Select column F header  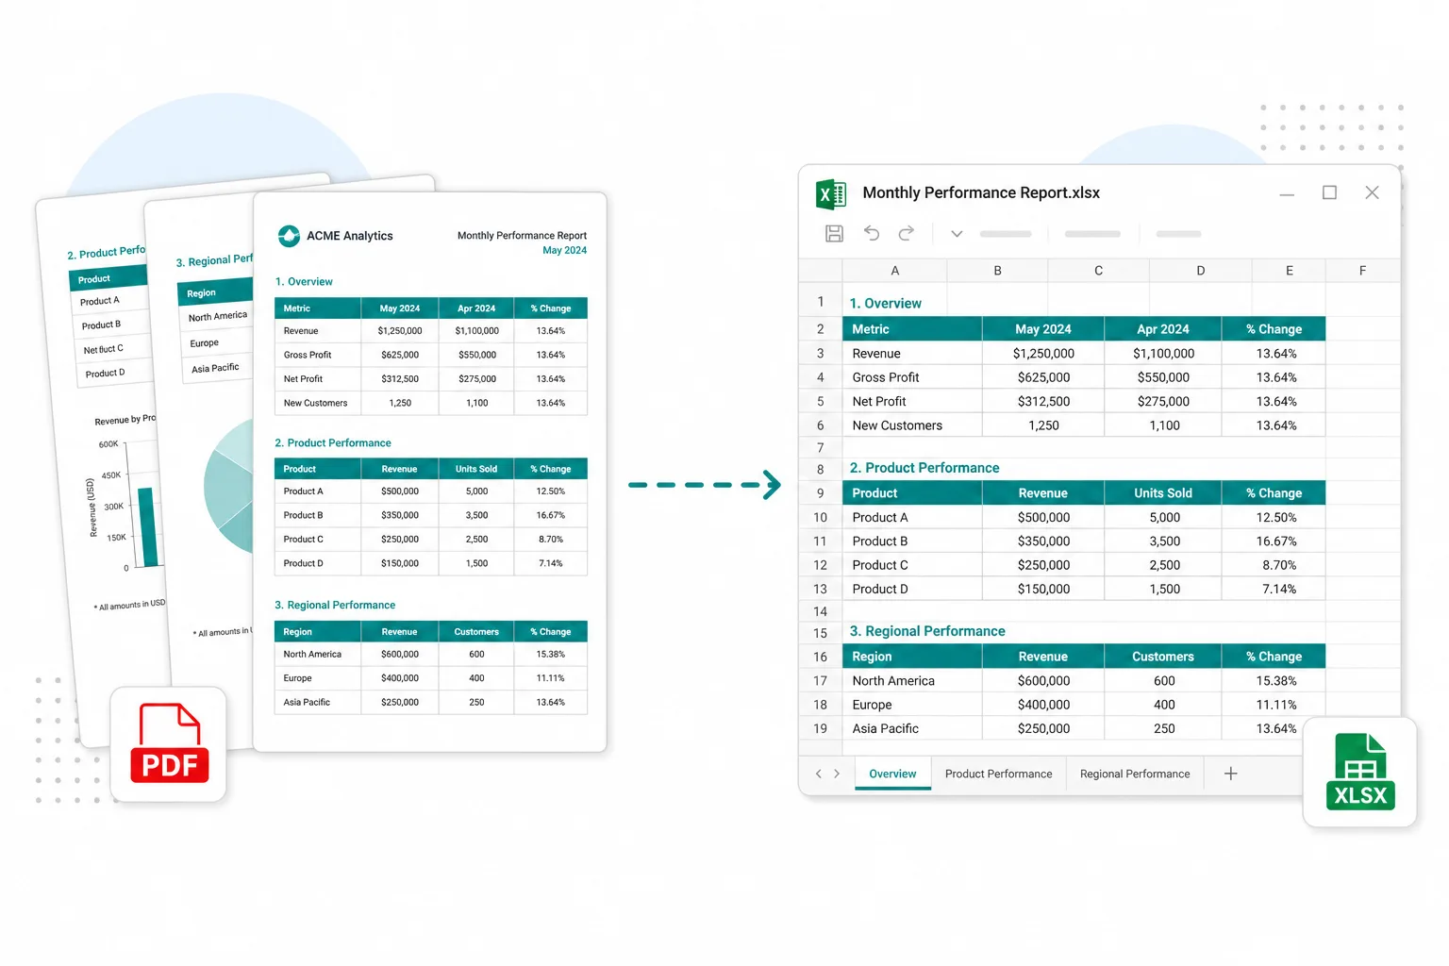pyautogui.click(x=1362, y=271)
